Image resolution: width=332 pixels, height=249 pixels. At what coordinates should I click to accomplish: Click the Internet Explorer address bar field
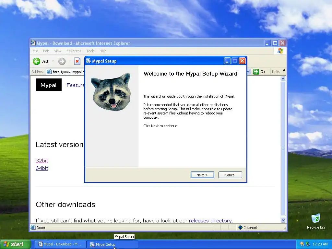click(65, 72)
